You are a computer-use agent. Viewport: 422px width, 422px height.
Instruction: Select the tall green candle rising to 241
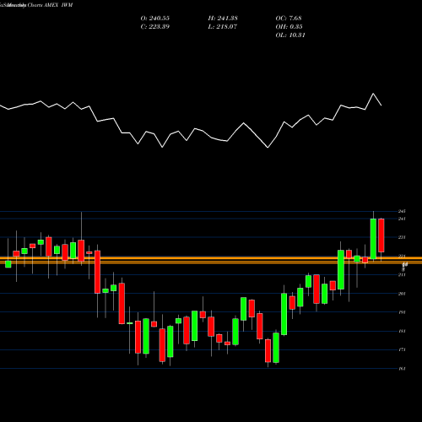point(373,239)
